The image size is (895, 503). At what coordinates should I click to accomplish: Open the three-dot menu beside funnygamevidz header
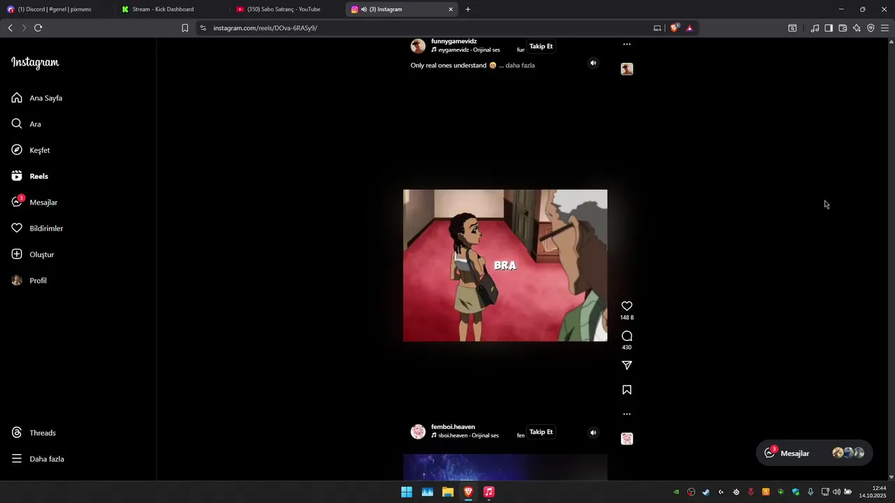626,44
